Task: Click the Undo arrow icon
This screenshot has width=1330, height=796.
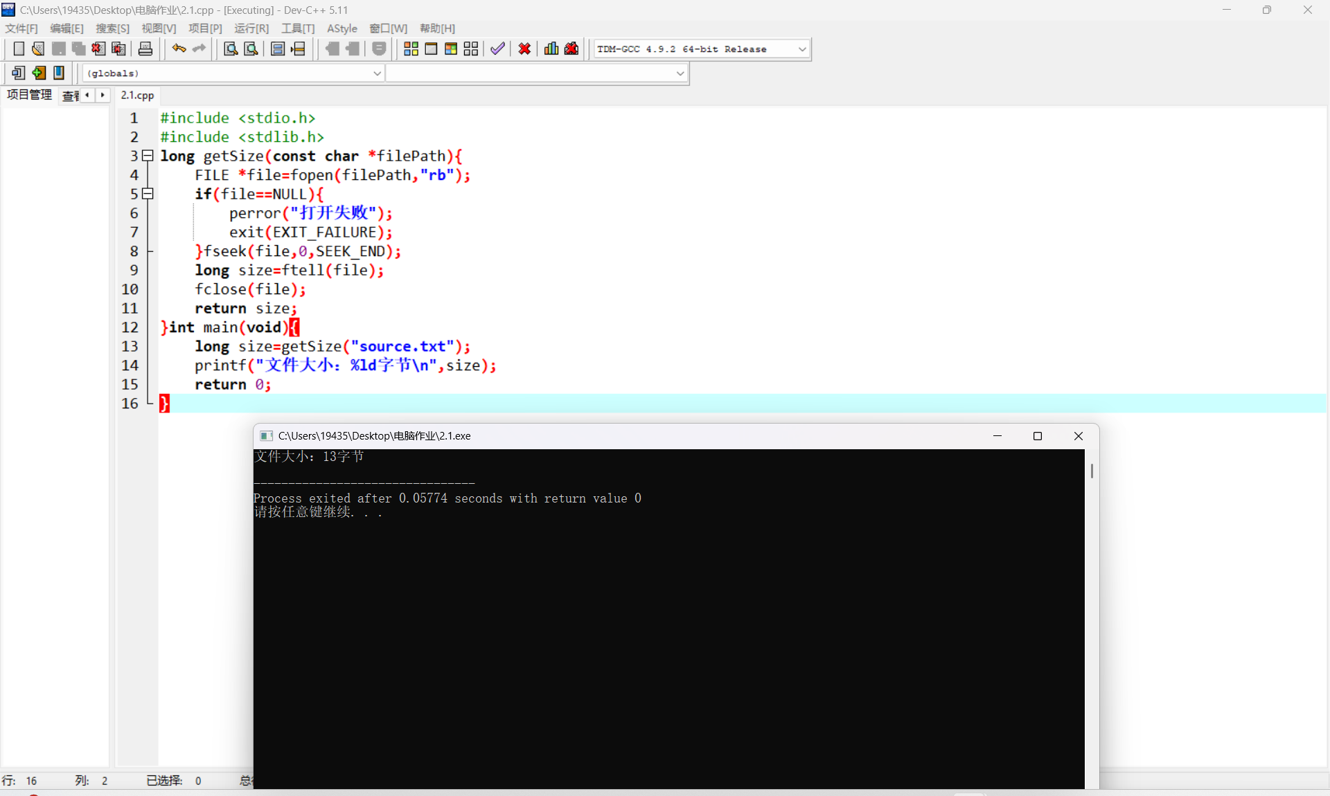Action: pyautogui.click(x=179, y=48)
